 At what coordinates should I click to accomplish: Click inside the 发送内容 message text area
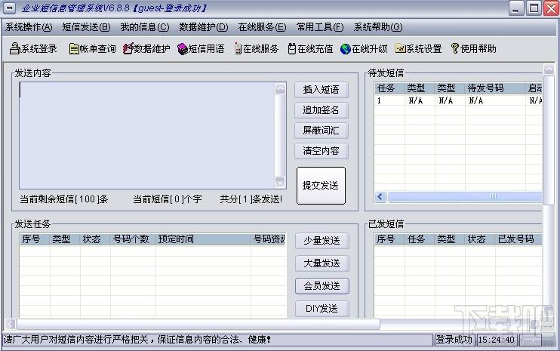coord(146,135)
